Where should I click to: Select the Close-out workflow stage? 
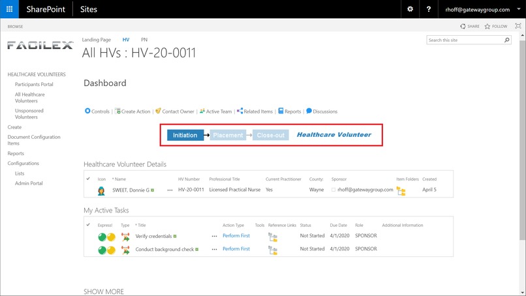270,135
